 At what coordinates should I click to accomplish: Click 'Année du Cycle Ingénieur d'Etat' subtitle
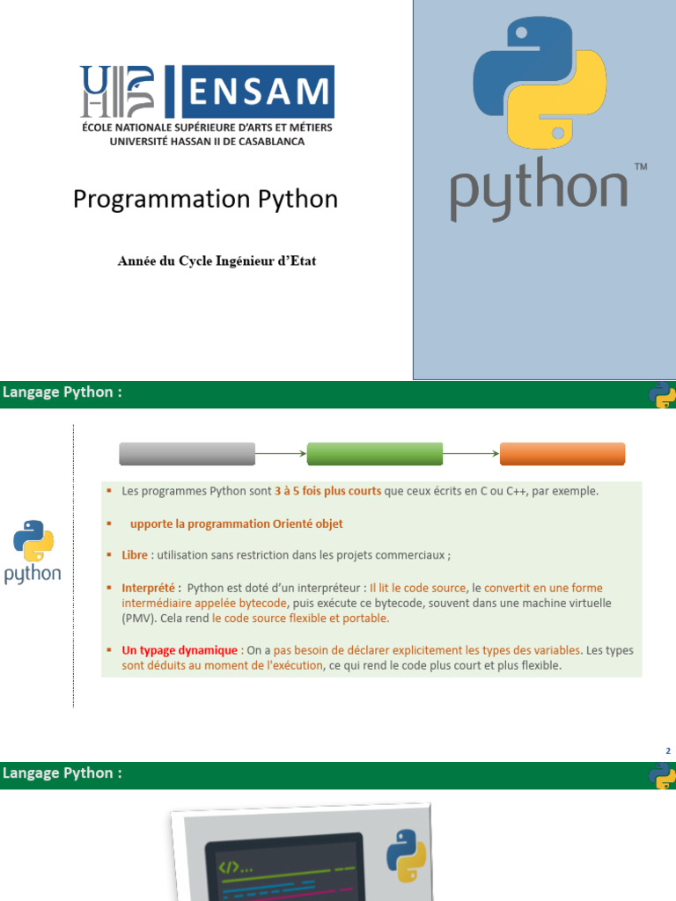tap(217, 260)
